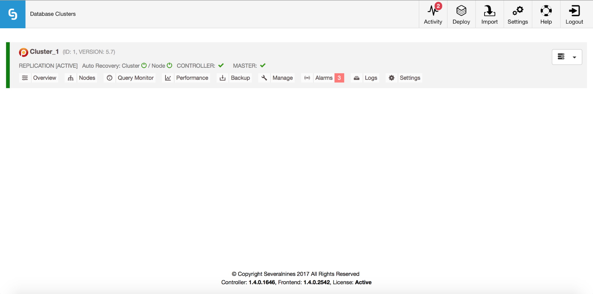Image resolution: width=593 pixels, height=294 pixels.
Task: Open the cluster Settings tab
Action: [410, 78]
